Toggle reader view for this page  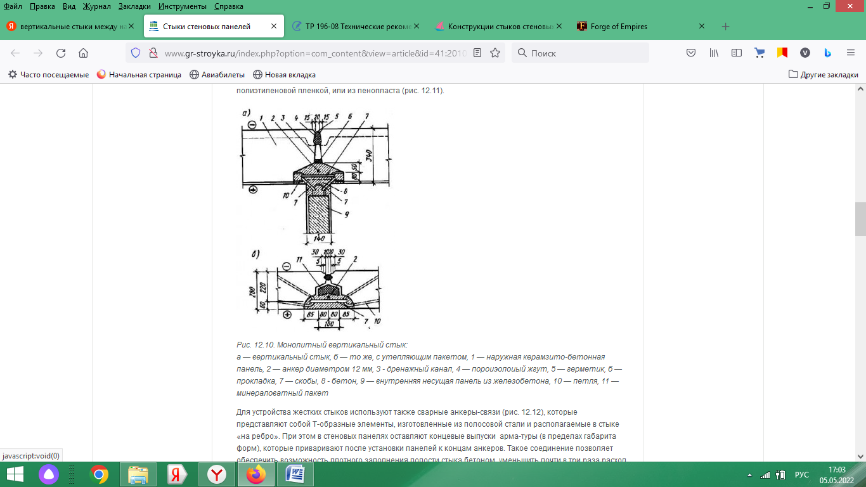click(478, 53)
